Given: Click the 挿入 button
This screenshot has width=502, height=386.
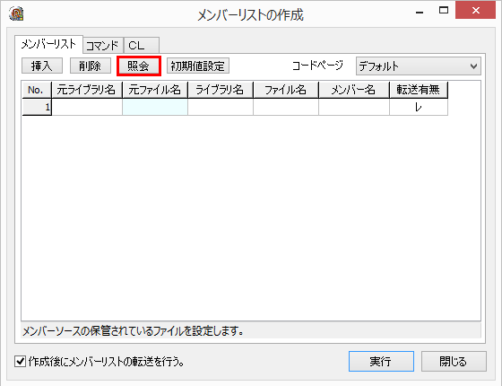Looking at the screenshot, I should 42,66.
